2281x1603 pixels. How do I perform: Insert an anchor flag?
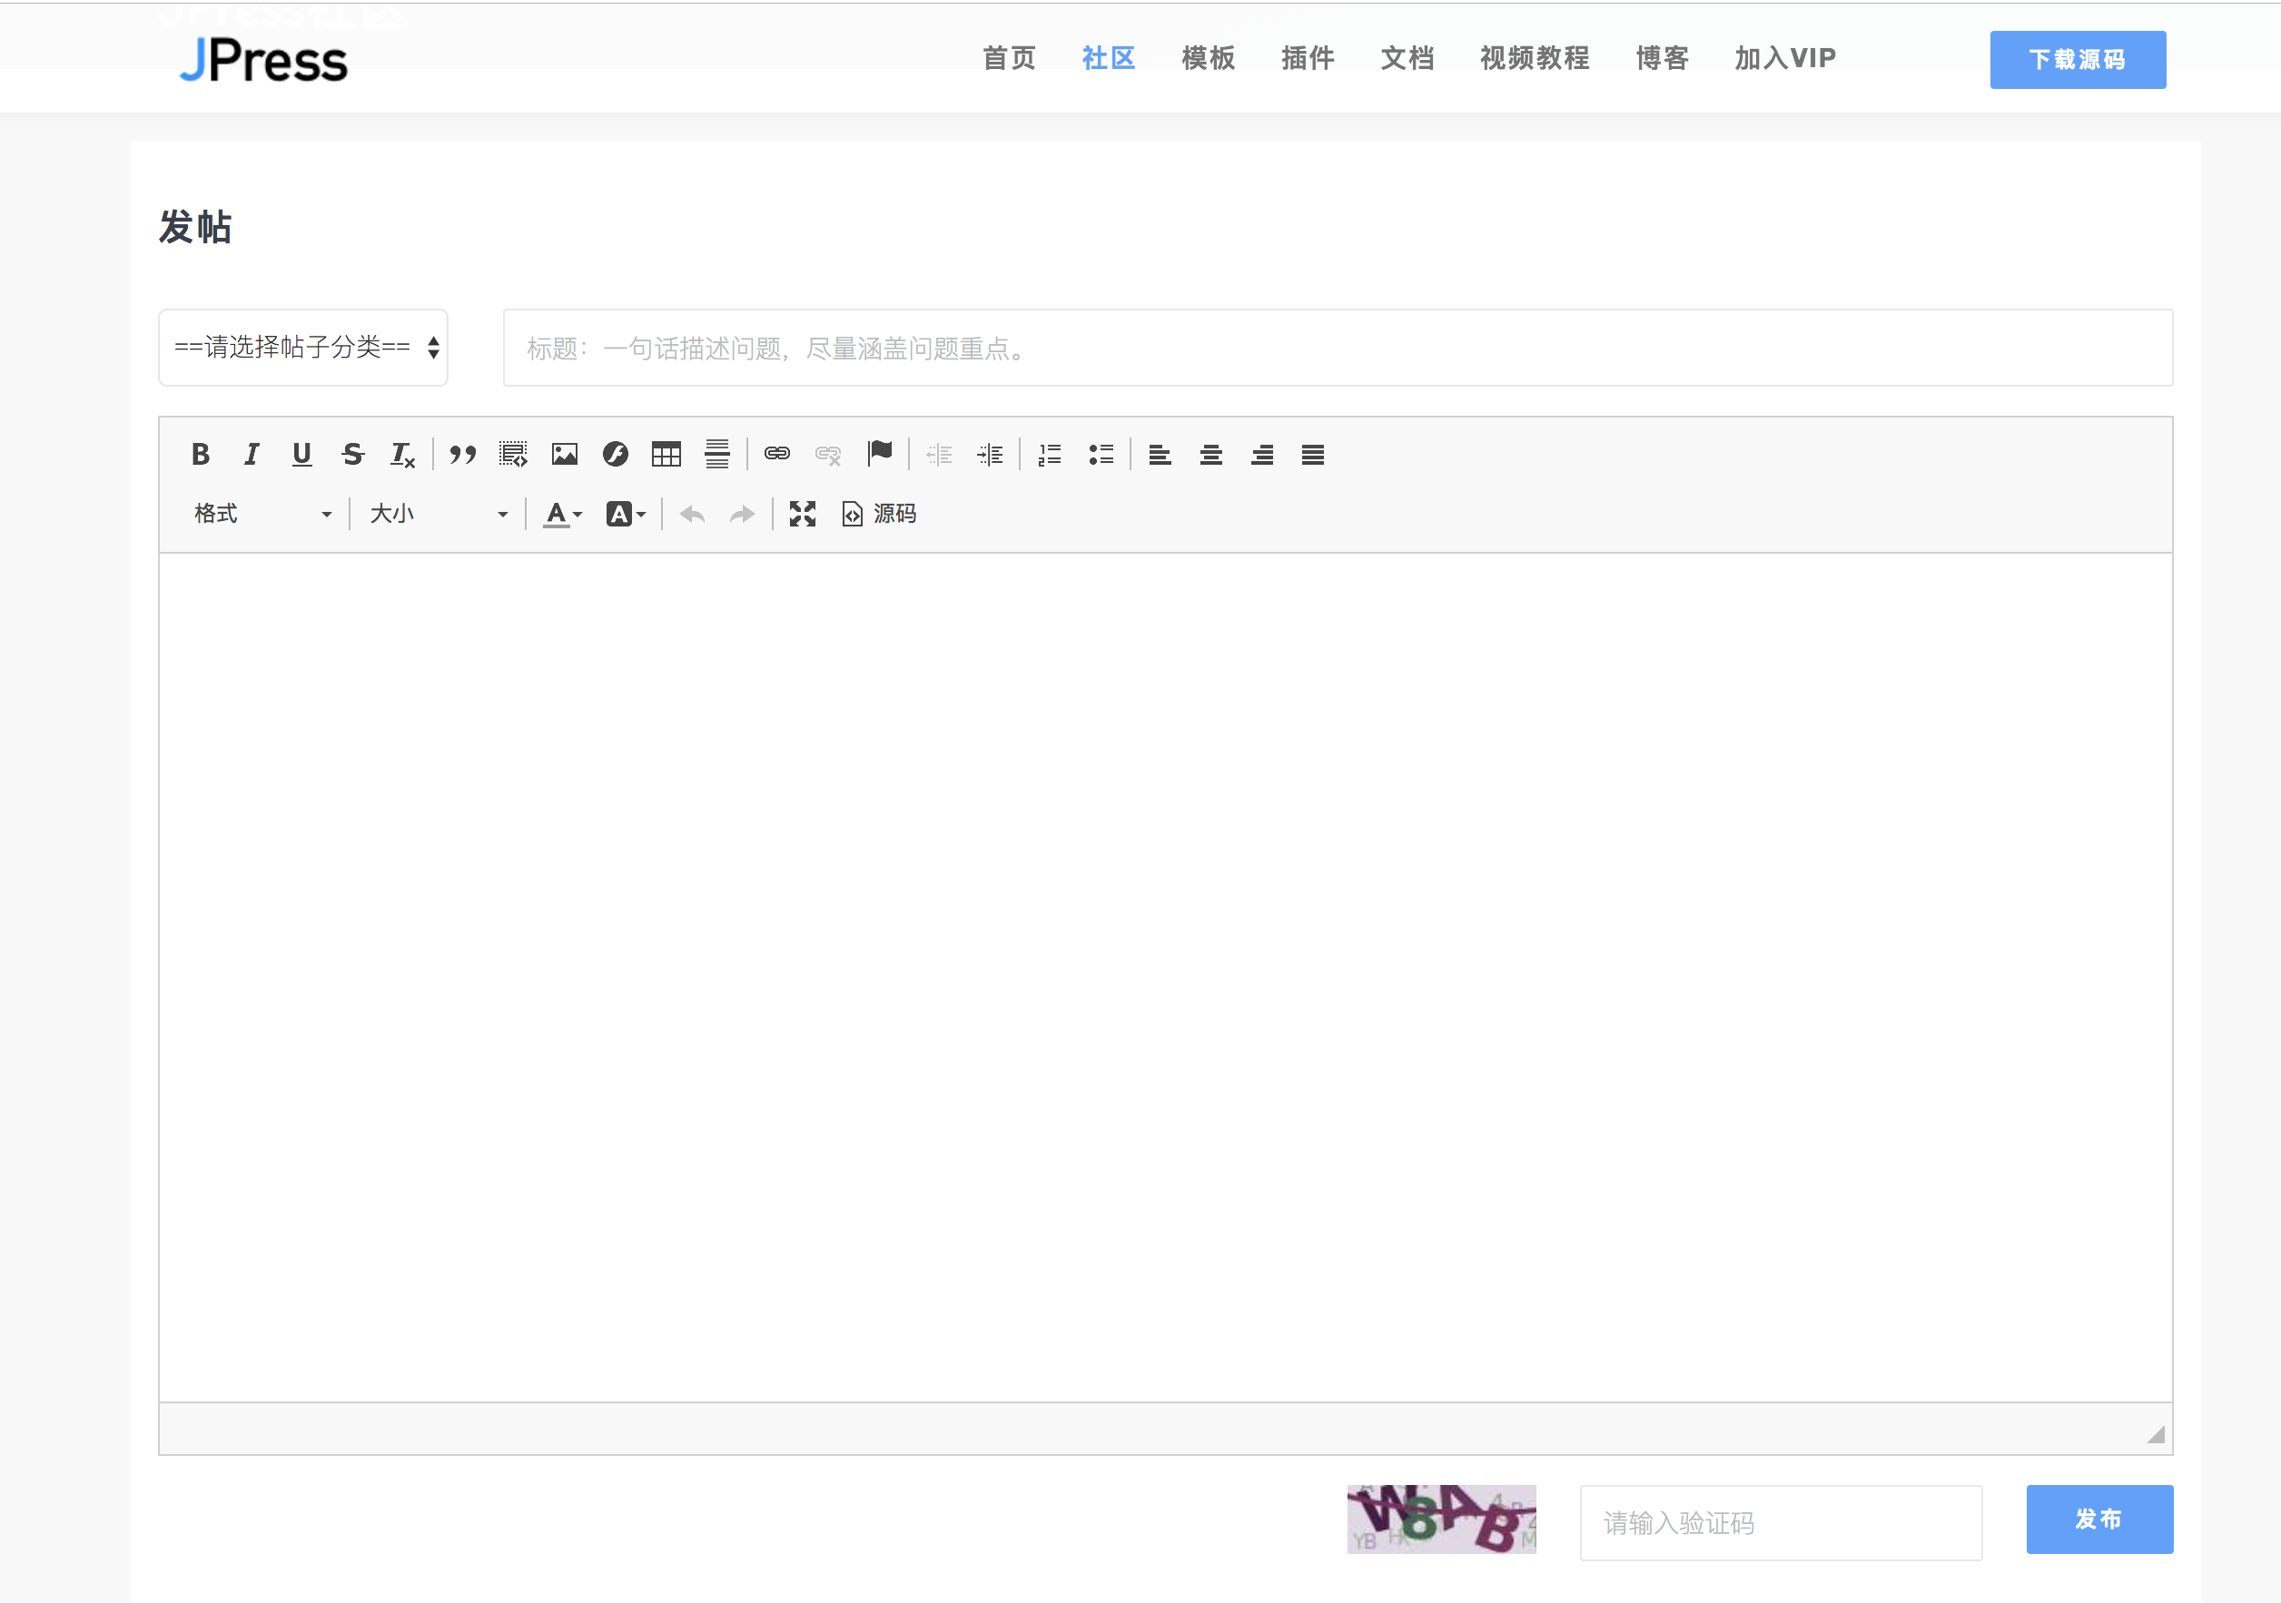(879, 455)
